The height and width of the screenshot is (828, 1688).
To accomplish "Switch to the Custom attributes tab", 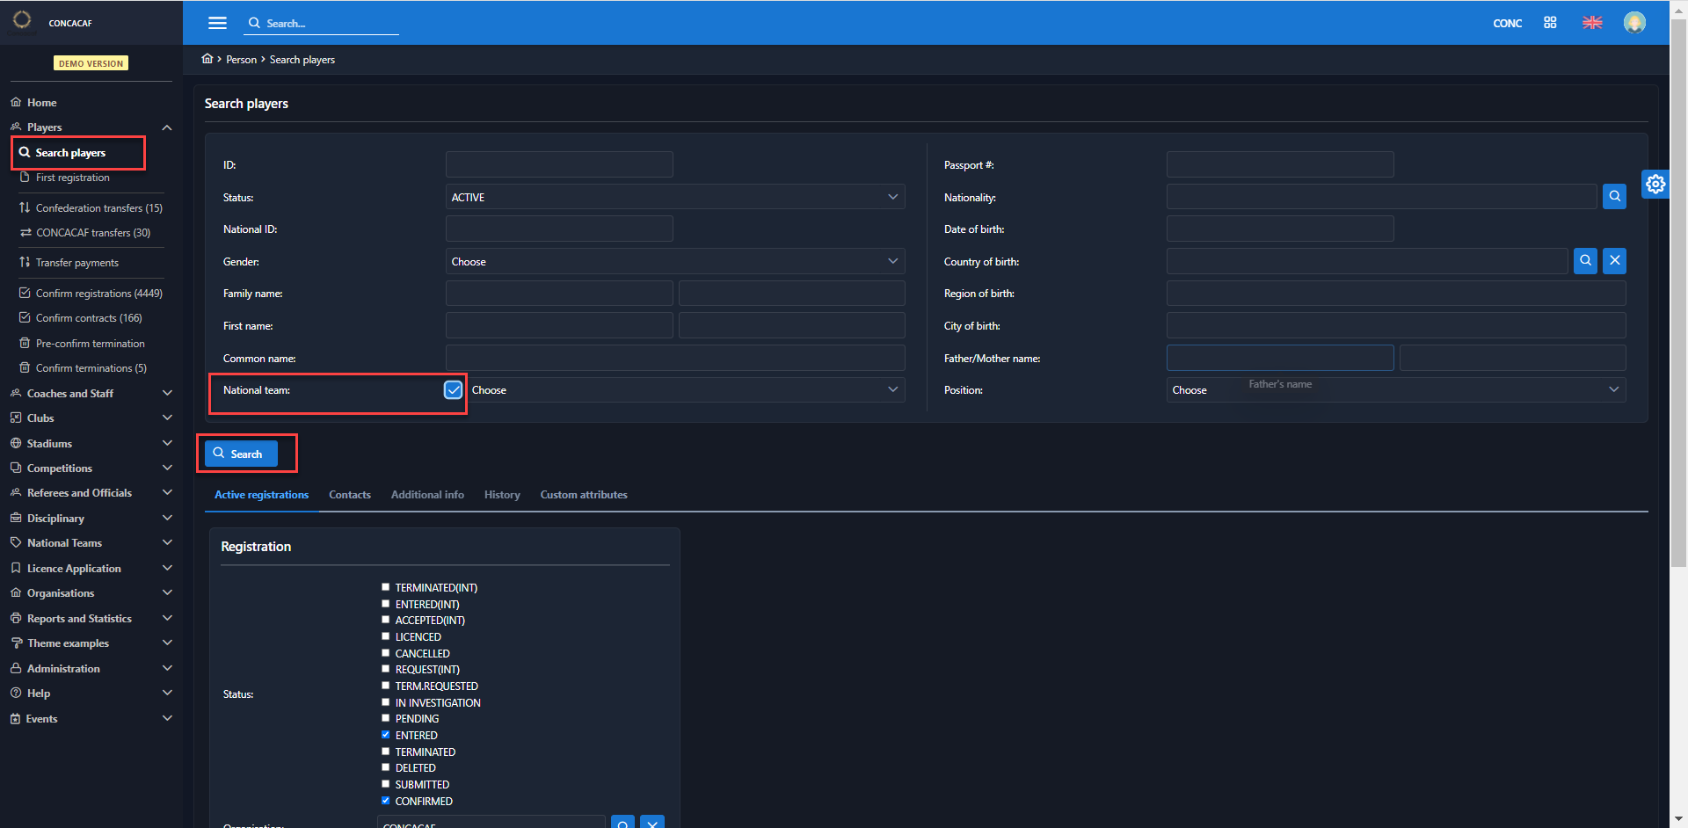I will tap(584, 495).
